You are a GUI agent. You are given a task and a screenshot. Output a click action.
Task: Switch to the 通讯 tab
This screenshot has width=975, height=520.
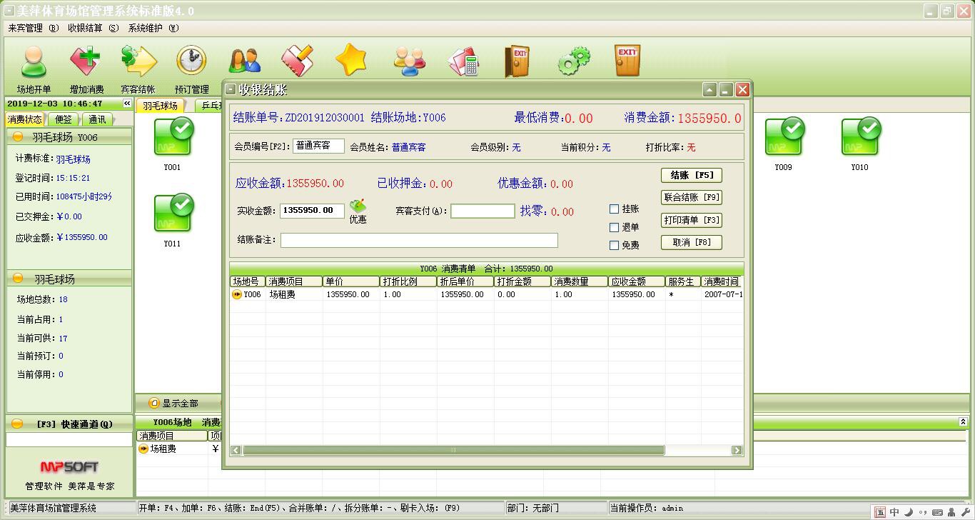pyautogui.click(x=97, y=119)
